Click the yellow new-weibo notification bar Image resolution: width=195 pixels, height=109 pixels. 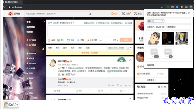[90, 53]
